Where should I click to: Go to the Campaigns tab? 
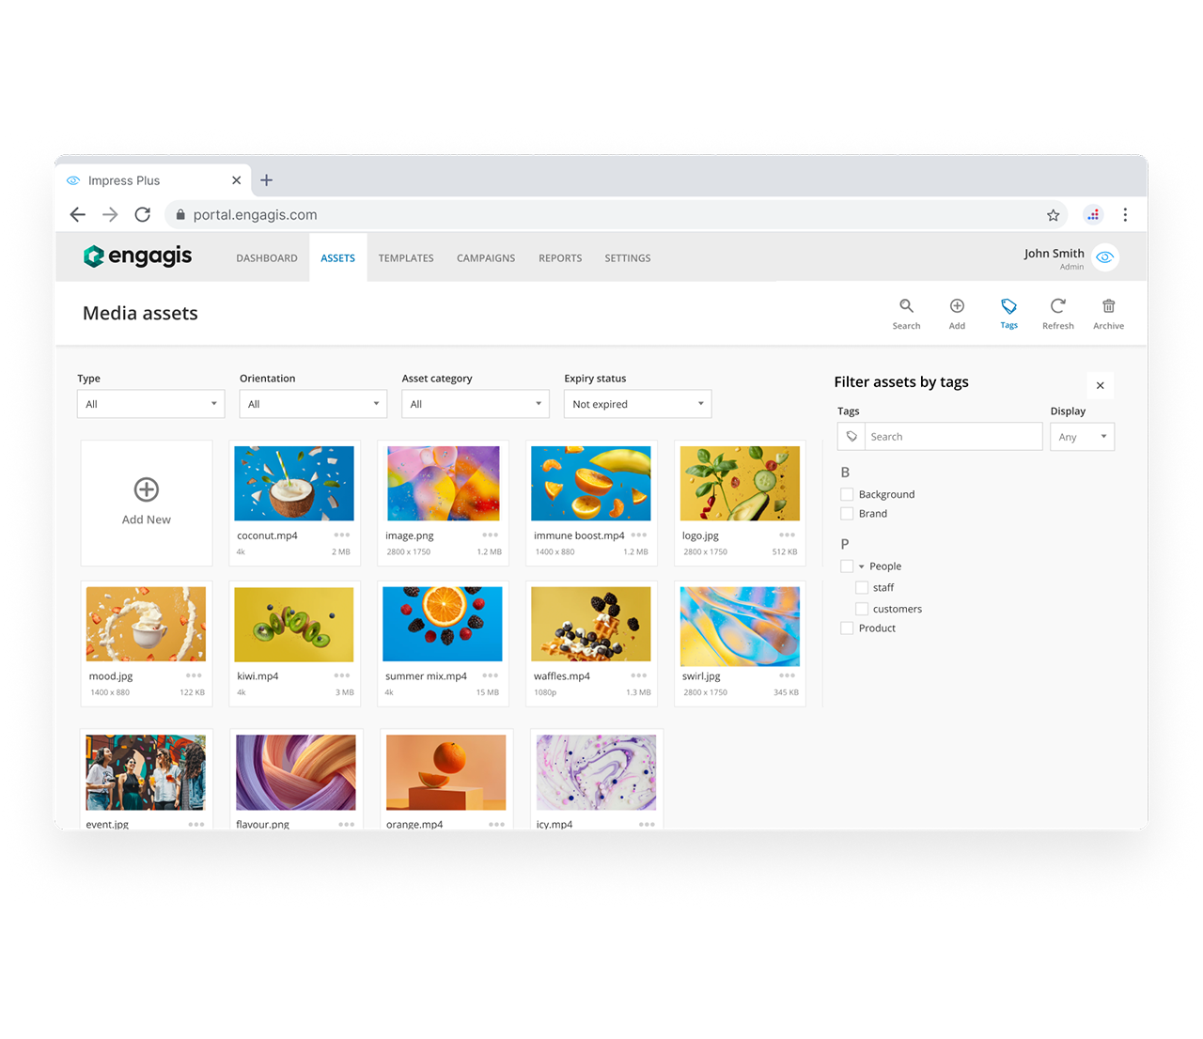click(x=485, y=258)
